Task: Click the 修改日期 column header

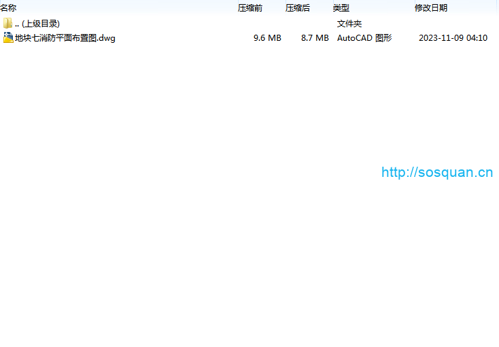Action: pyautogui.click(x=431, y=8)
